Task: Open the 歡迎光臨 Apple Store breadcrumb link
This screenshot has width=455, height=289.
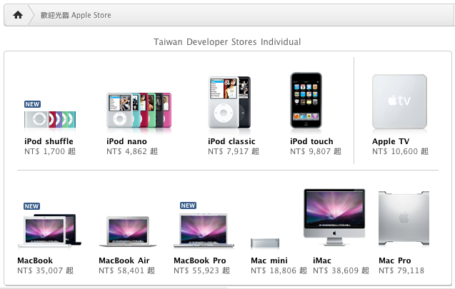Action: click(x=76, y=15)
